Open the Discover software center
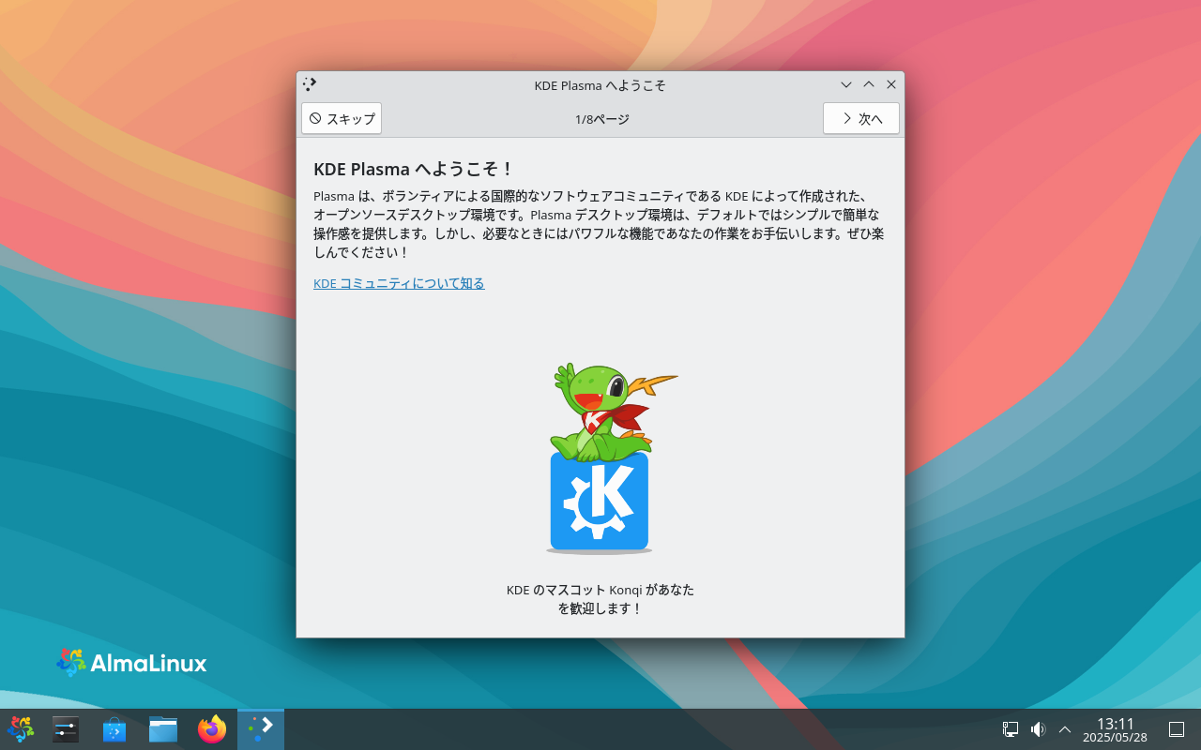The height and width of the screenshot is (750, 1201). [x=114, y=728]
